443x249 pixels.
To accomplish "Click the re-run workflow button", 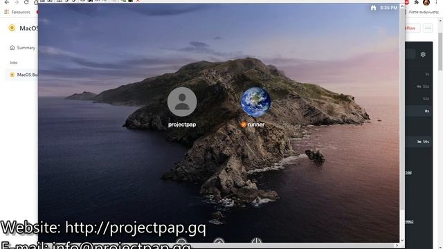I will 412,28.
